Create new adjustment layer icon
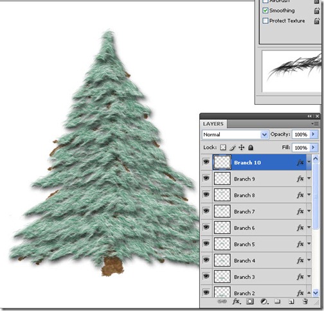Viewport: 324px width, 311px height. click(x=264, y=301)
